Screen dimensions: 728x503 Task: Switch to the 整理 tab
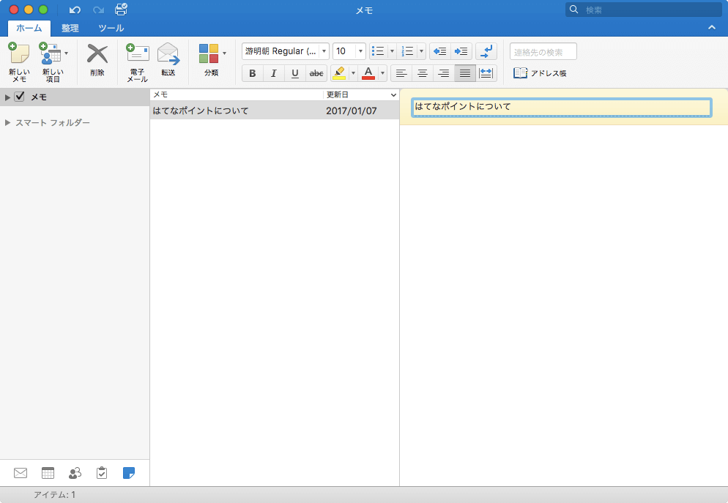pos(70,29)
